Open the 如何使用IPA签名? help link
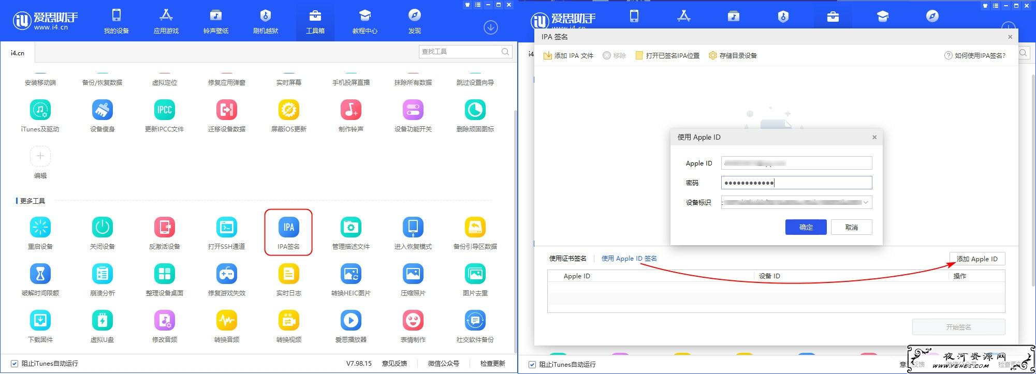This screenshot has width=1036, height=374. tap(975, 55)
